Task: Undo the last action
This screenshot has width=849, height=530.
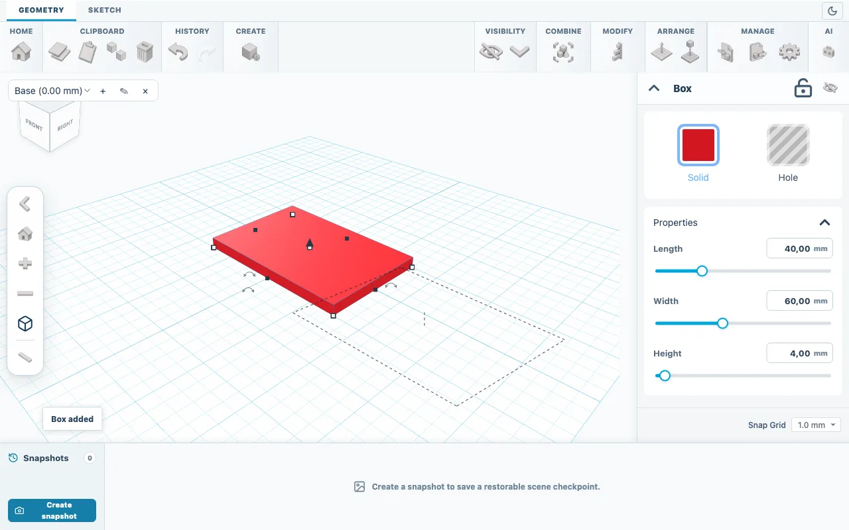Action: click(178, 52)
